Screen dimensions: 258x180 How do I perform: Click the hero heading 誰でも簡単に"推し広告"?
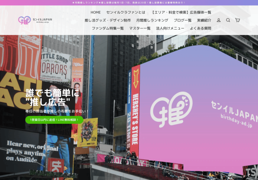(x=52, y=97)
